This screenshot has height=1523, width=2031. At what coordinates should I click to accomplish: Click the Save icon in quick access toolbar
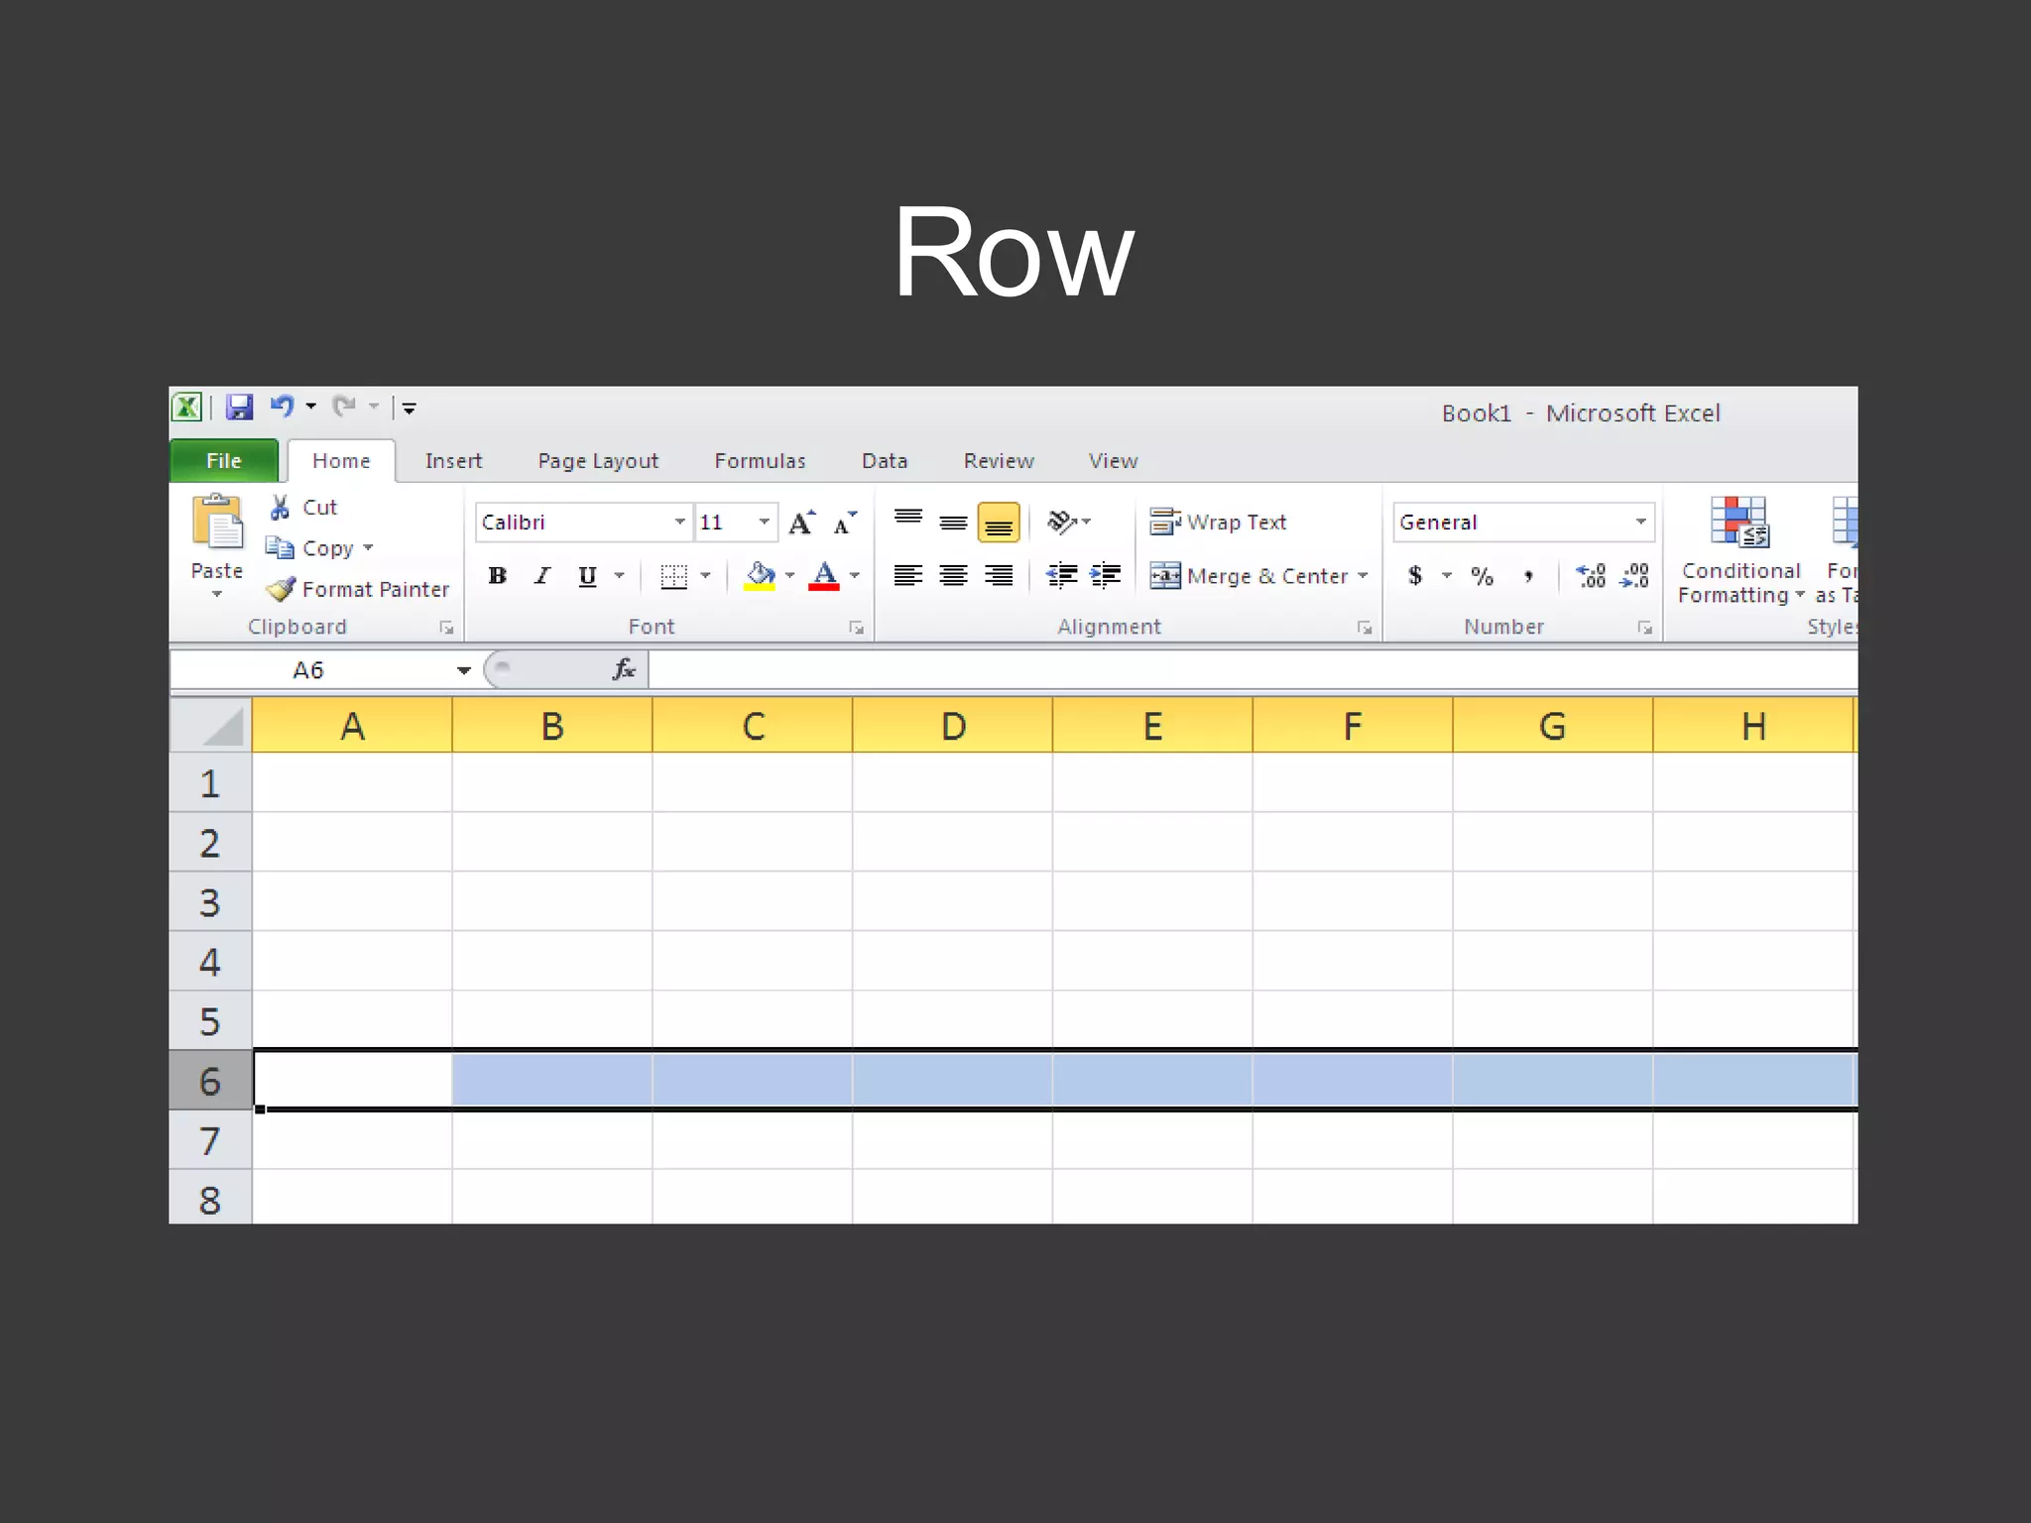[x=239, y=408]
